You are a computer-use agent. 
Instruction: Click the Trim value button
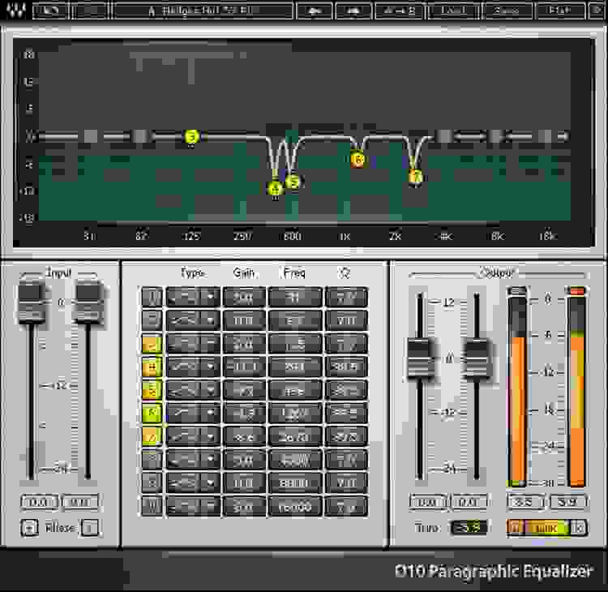point(469,528)
